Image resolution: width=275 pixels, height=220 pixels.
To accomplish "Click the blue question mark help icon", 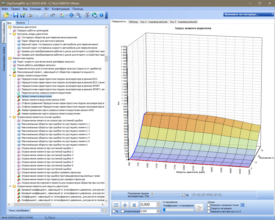I will pyautogui.click(x=101, y=15).
